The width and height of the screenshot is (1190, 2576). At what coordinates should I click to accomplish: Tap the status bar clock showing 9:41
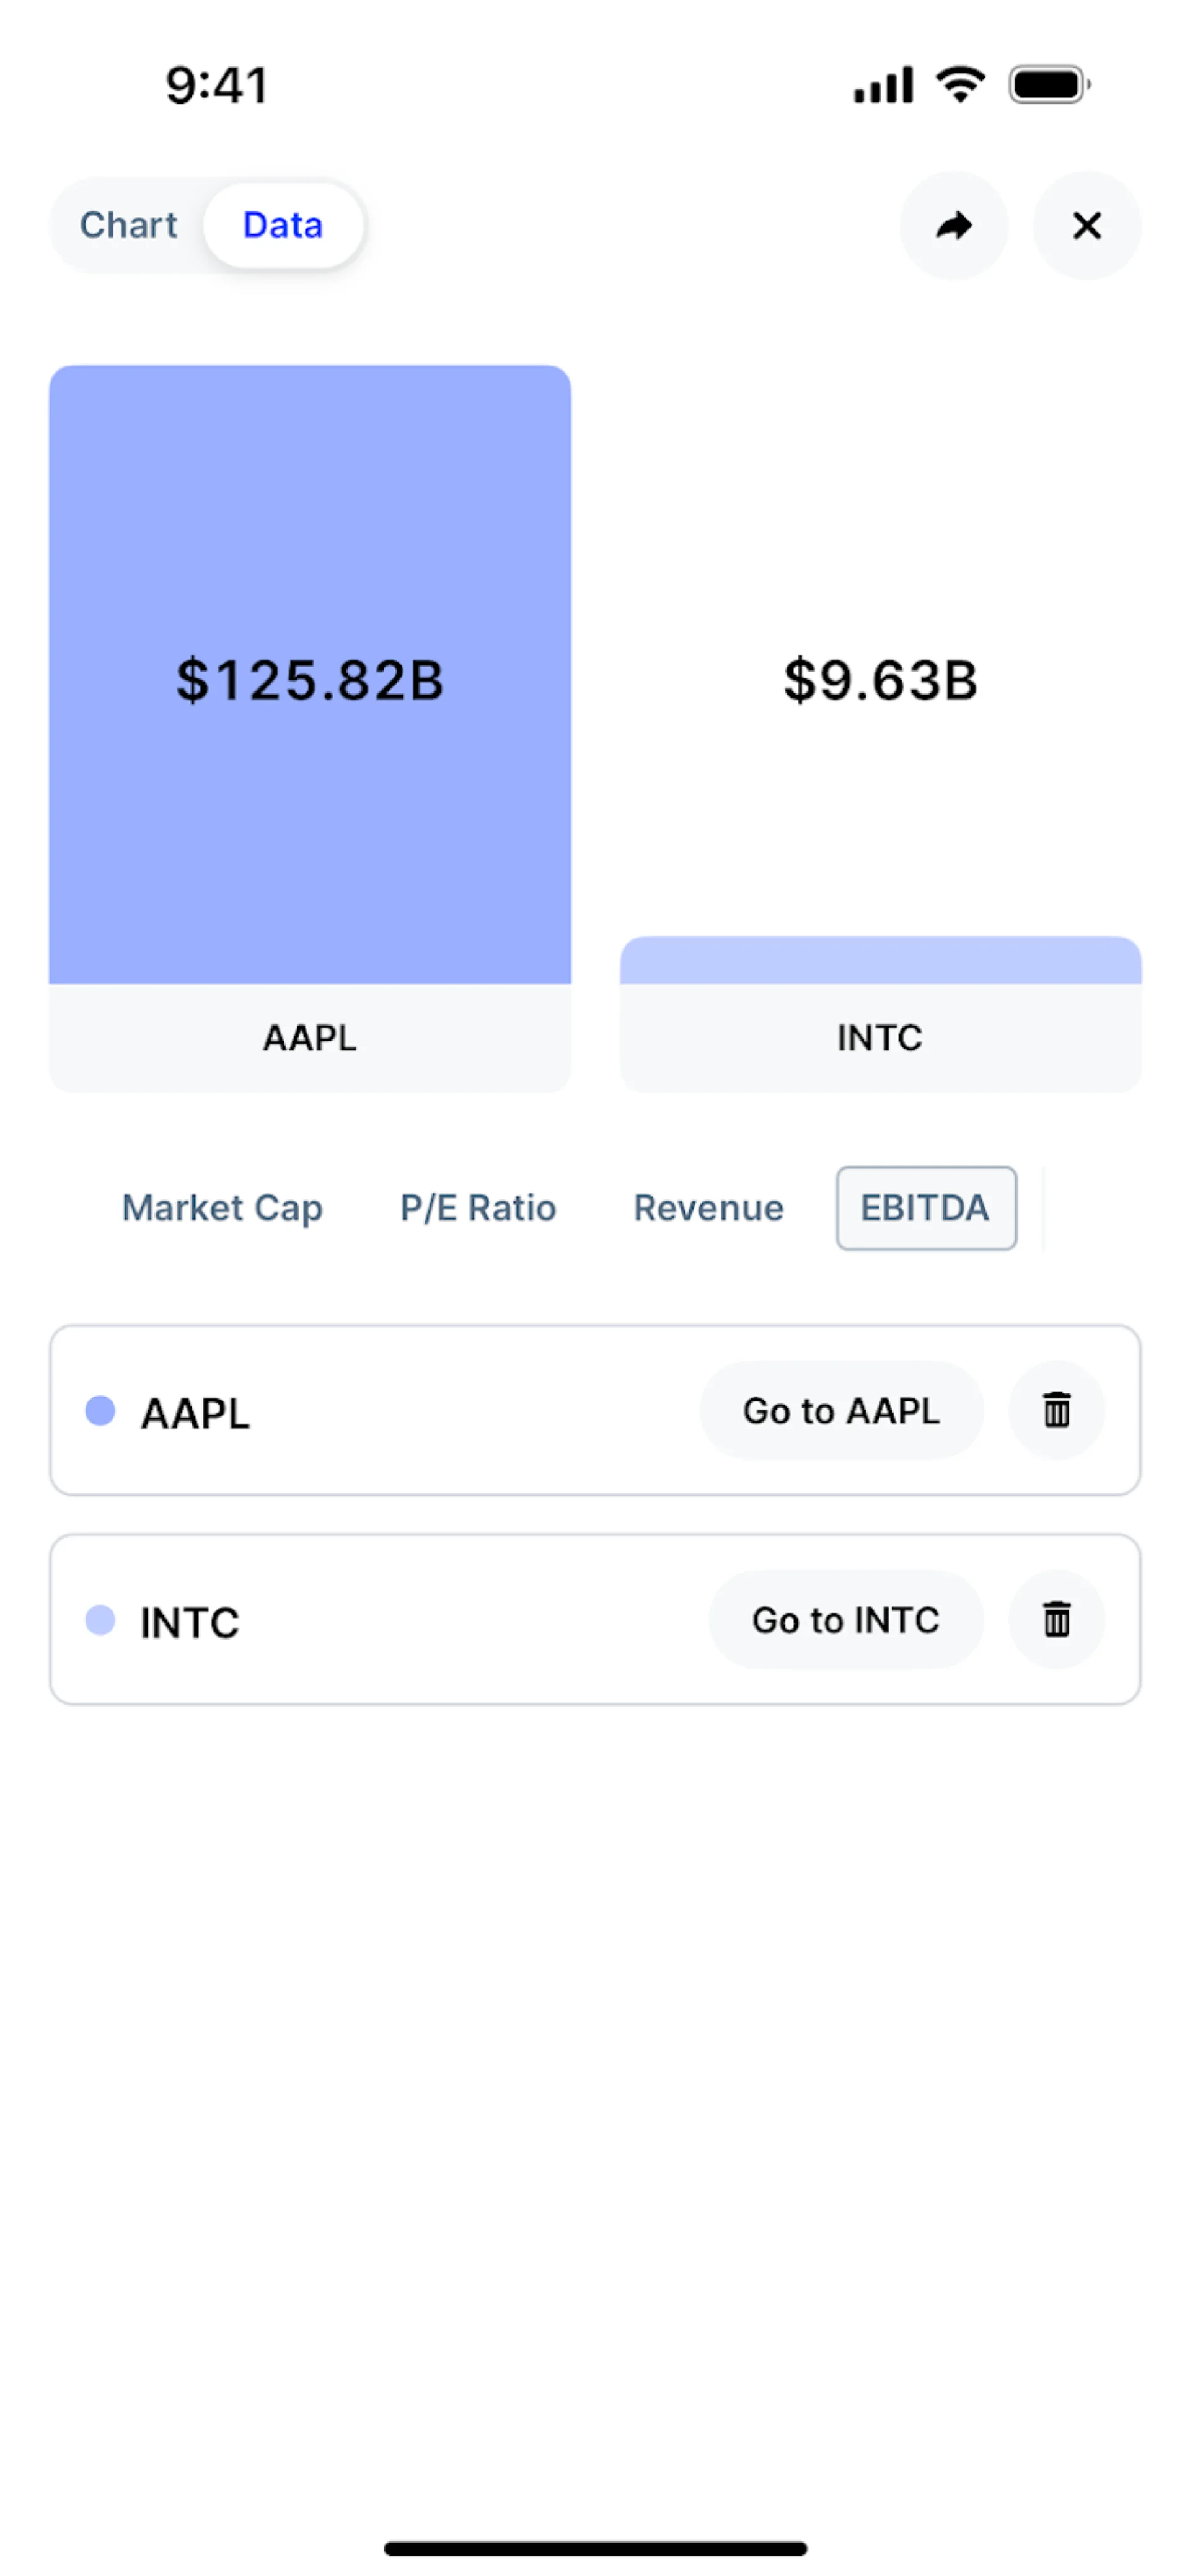217,85
